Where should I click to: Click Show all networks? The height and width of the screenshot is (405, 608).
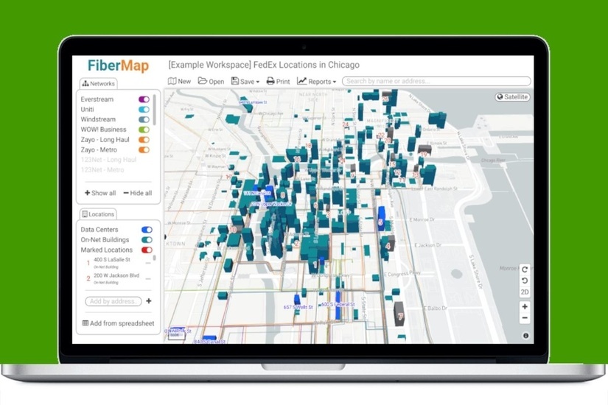tap(100, 193)
